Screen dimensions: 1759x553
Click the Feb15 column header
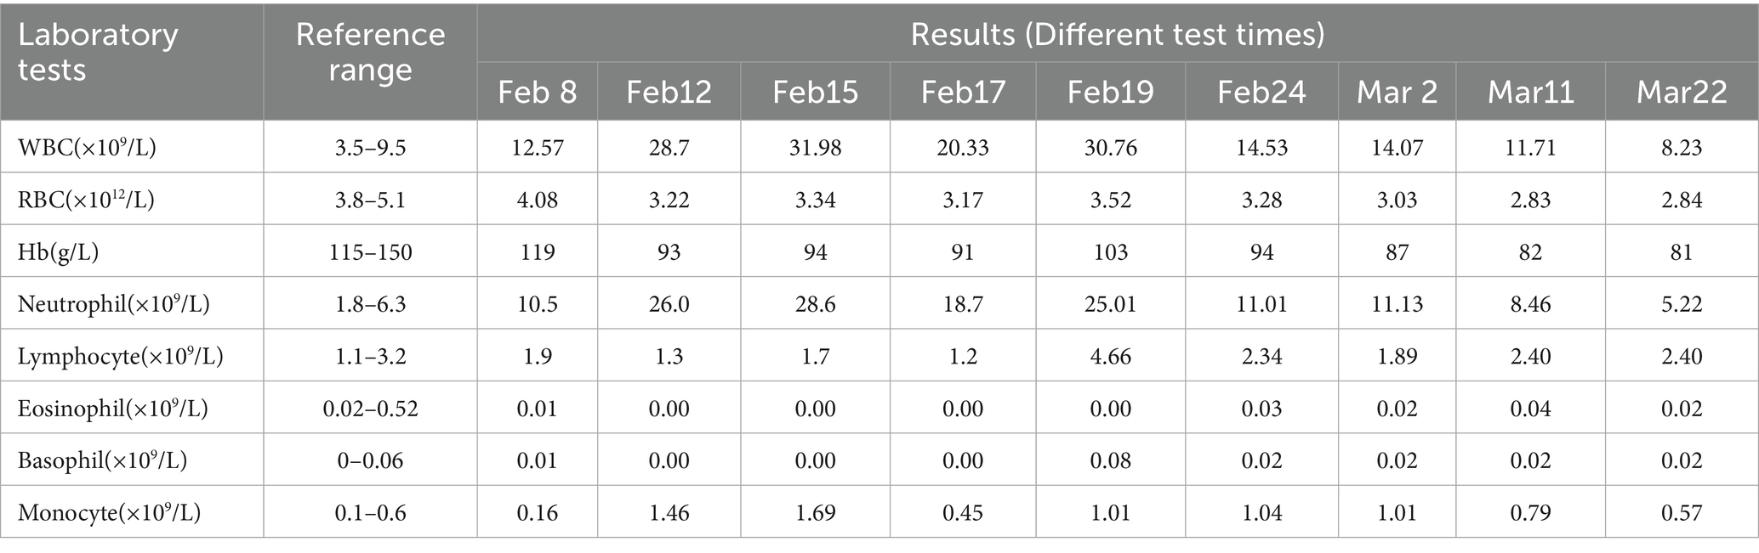pos(815,92)
